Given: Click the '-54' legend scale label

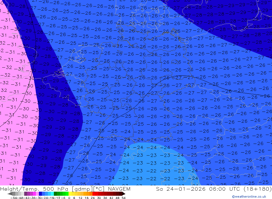Looking at the screenshot, I should coord(14,198).
